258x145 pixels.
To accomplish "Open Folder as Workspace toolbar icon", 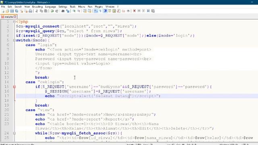I will (124, 11).
